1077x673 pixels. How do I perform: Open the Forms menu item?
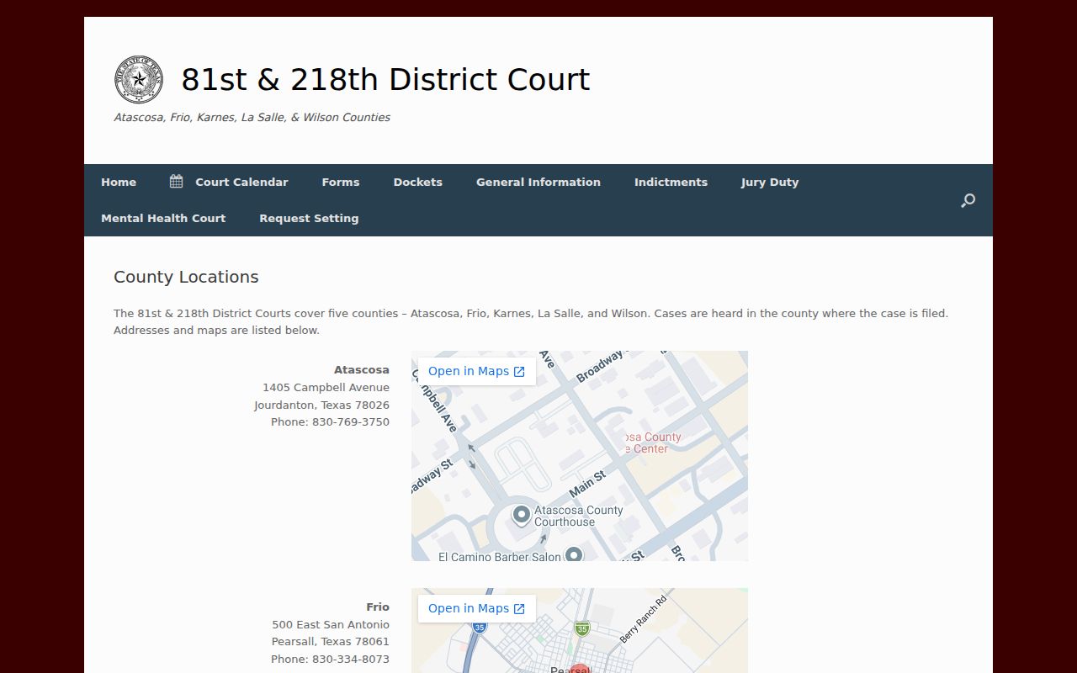click(x=341, y=182)
